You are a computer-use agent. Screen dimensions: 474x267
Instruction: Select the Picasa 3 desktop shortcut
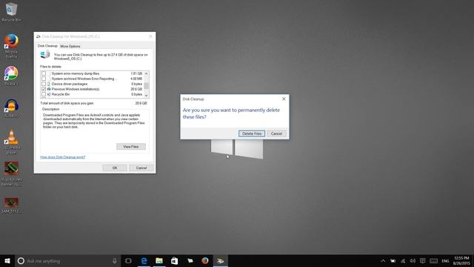point(11,76)
